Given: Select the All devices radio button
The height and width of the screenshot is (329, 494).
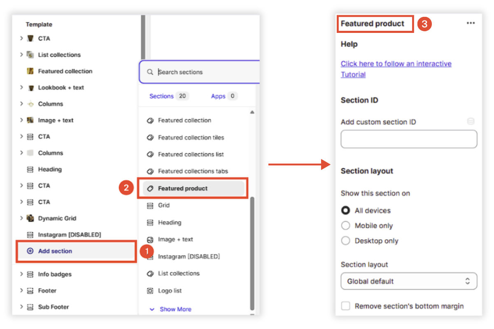Looking at the screenshot, I should 345,210.
